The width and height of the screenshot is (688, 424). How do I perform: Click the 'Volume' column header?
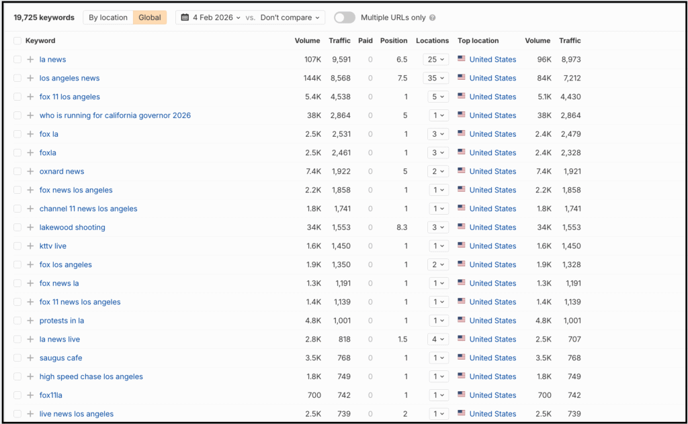pyautogui.click(x=307, y=40)
